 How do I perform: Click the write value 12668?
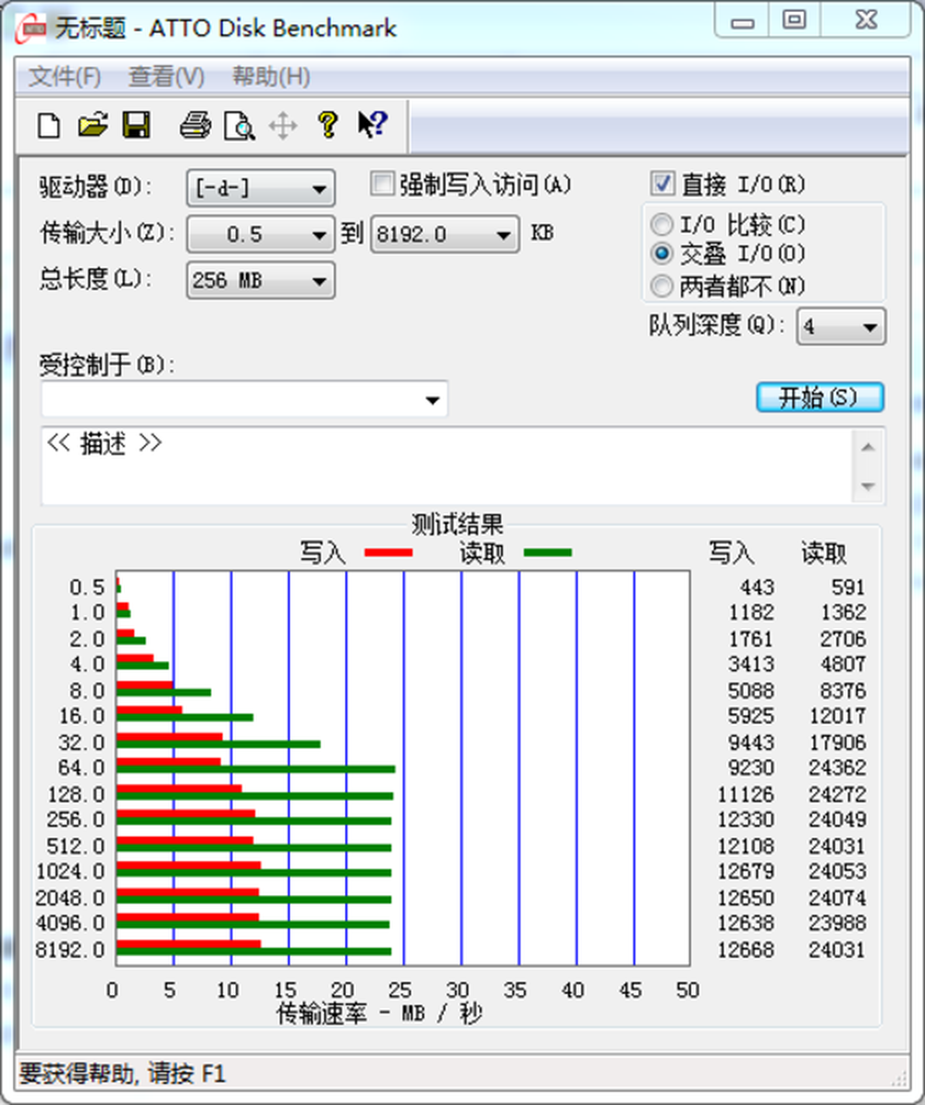click(x=746, y=950)
